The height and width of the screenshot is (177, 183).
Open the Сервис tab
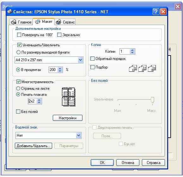65,22
